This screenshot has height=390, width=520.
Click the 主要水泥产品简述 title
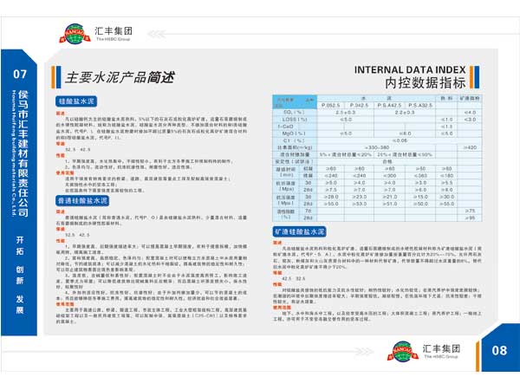pos(120,75)
